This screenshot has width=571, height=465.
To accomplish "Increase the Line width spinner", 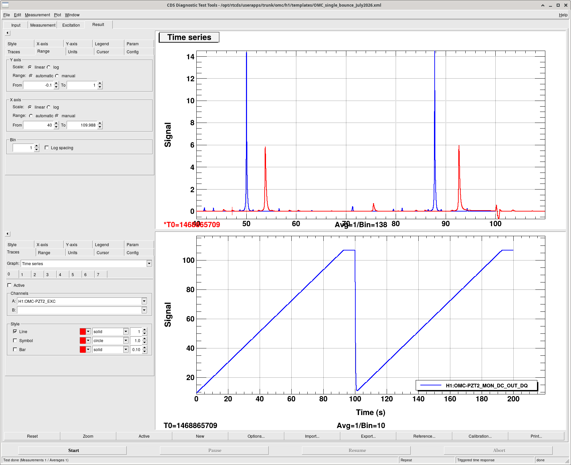I will pyautogui.click(x=145, y=330).
